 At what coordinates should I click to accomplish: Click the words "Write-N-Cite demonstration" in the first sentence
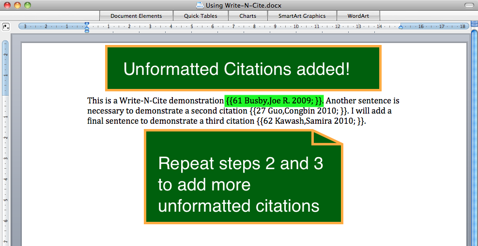[x=171, y=101]
